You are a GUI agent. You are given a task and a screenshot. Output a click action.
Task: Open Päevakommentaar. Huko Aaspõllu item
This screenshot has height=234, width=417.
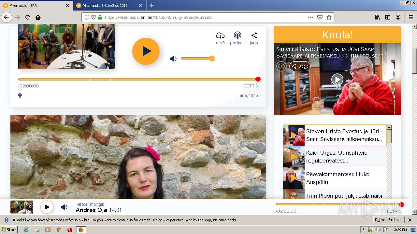[335, 178]
